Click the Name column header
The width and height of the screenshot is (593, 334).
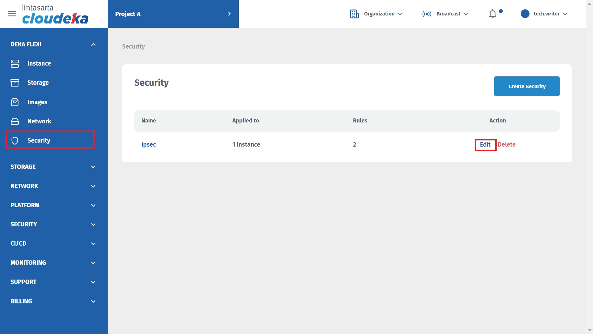click(149, 121)
